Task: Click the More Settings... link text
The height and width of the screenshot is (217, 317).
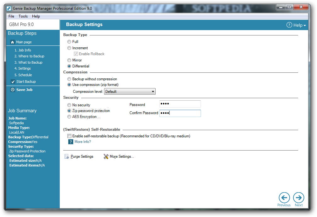Action: [x=122, y=156]
